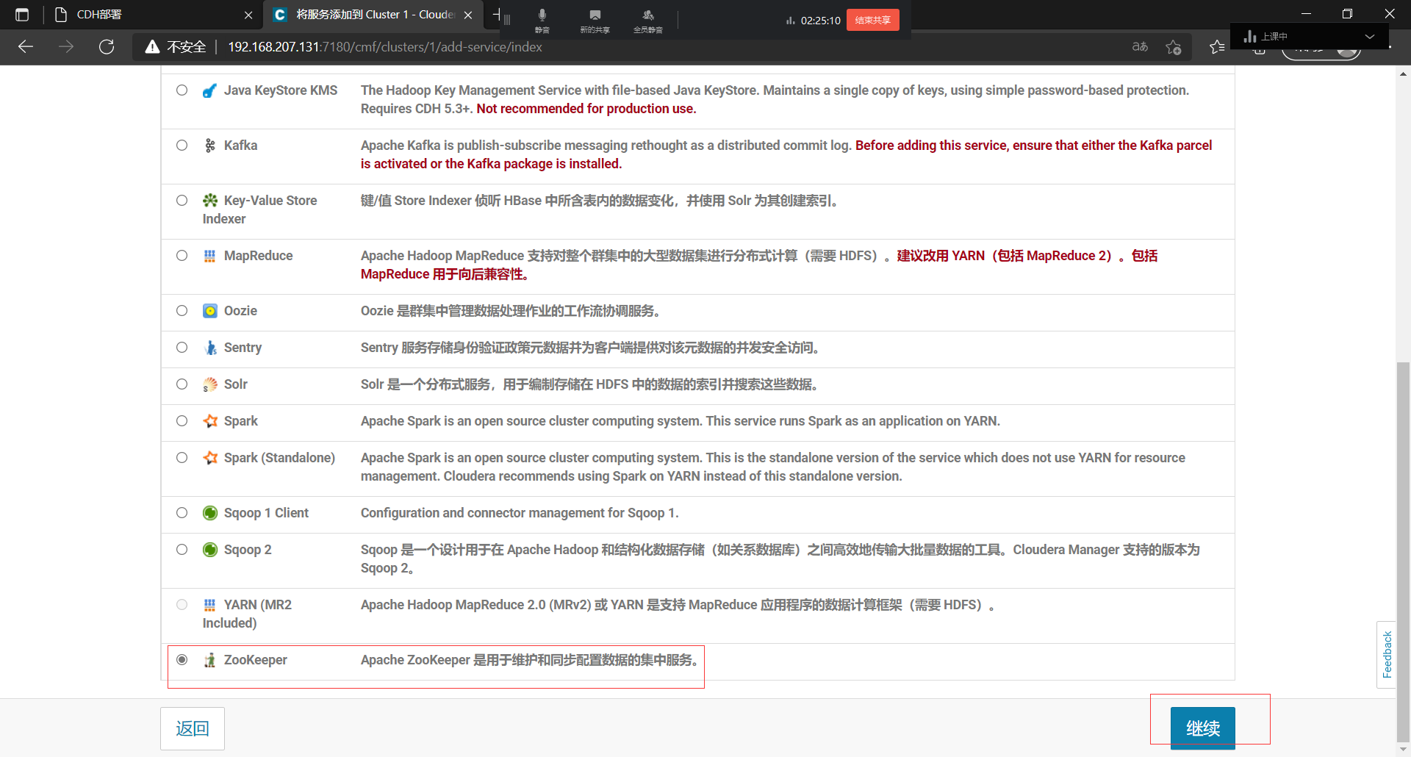Open the translate page icon in address bar
Screen dimensions: 1411x757
click(x=1140, y=47)
